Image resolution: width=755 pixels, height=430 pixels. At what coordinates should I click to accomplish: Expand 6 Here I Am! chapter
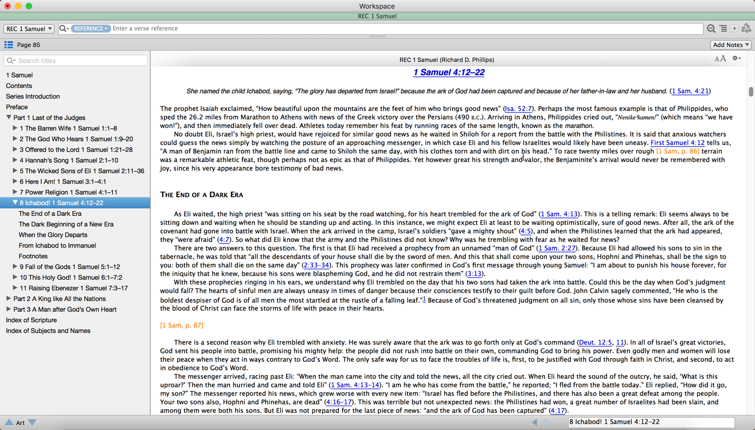15,181
